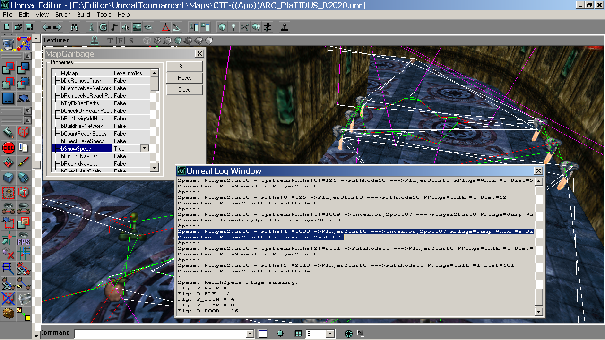Open the Tools menu
The width and height of the screenshot is (605, 340).
(x=104, y=14)
